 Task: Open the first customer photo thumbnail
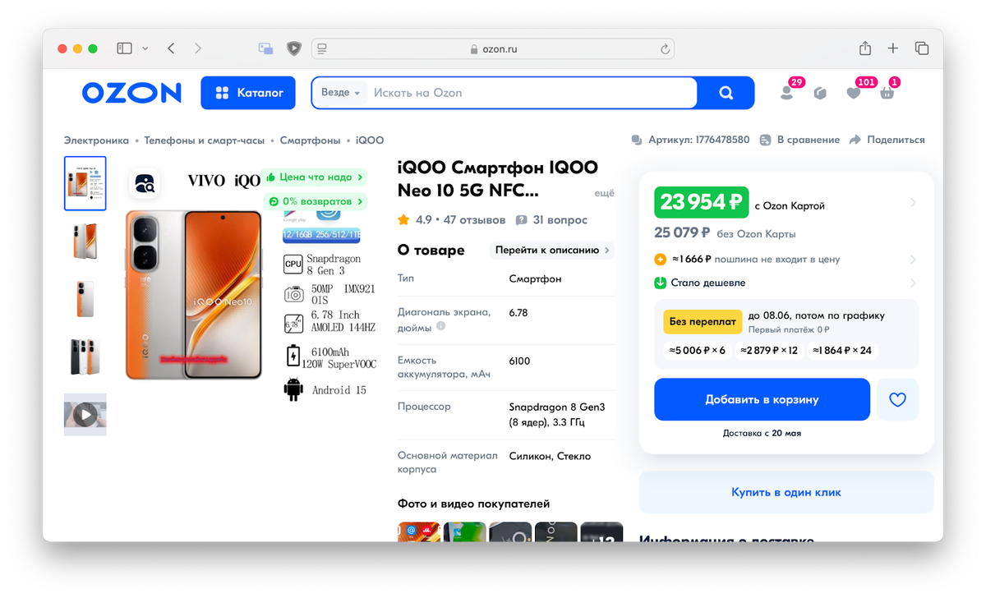pos(418,532)
